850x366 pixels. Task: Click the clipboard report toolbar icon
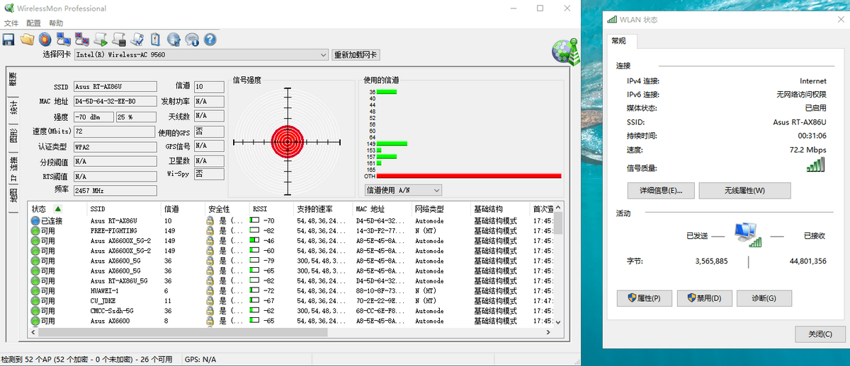pos(155,39)
